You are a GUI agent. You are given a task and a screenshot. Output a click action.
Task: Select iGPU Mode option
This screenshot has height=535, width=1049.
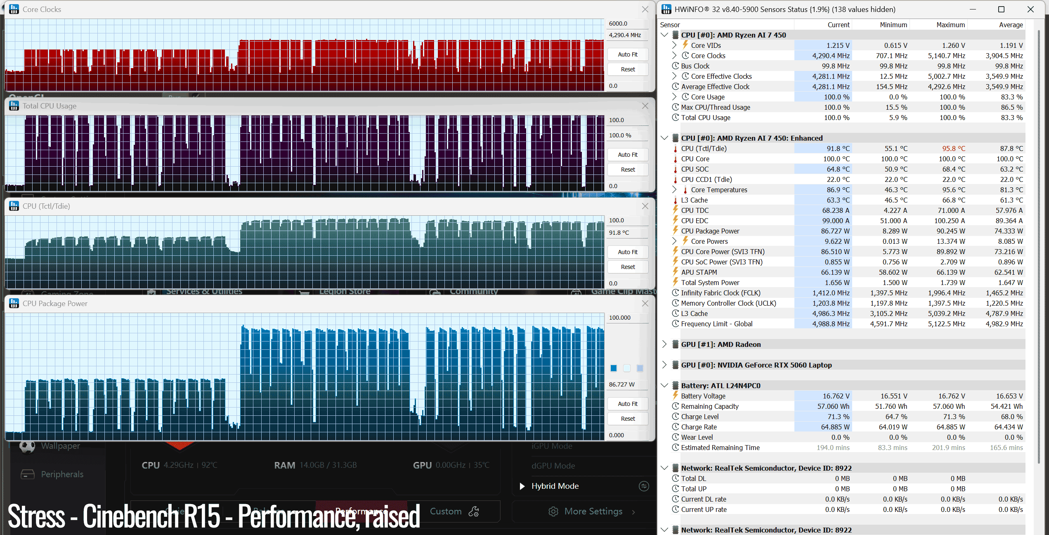click(x=552, y=446)
